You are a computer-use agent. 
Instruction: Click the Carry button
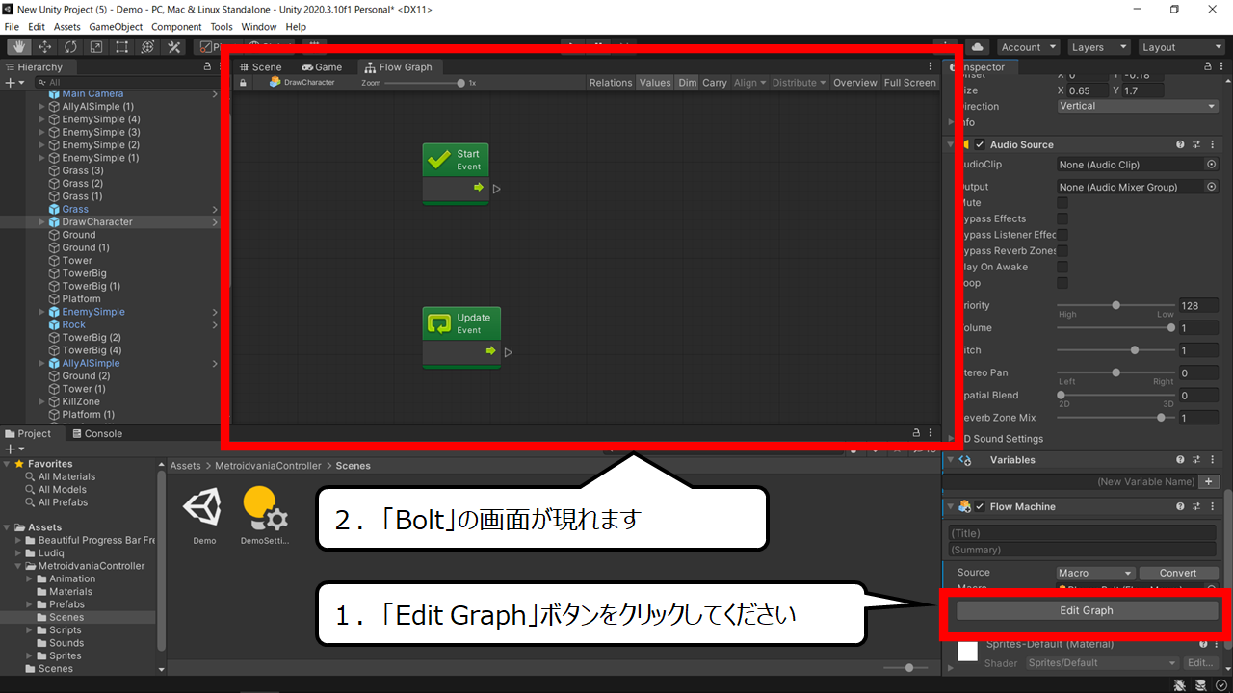coord(715,83)
